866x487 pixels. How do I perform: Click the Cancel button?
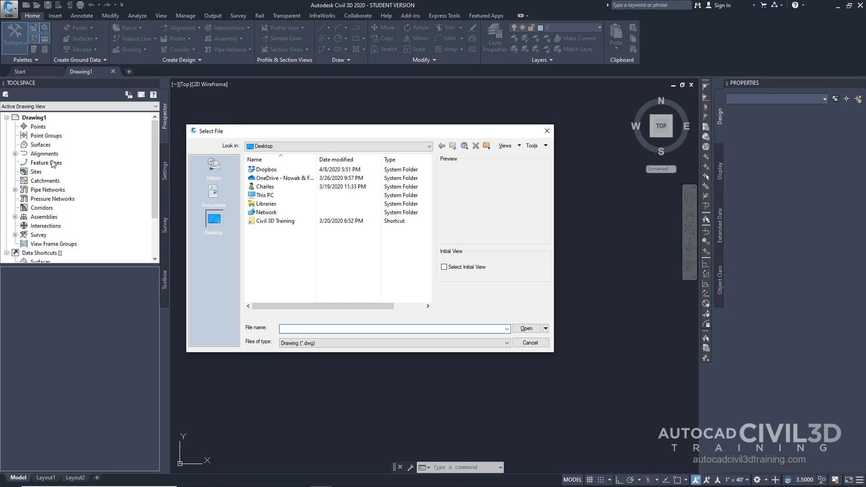[530, 343]
